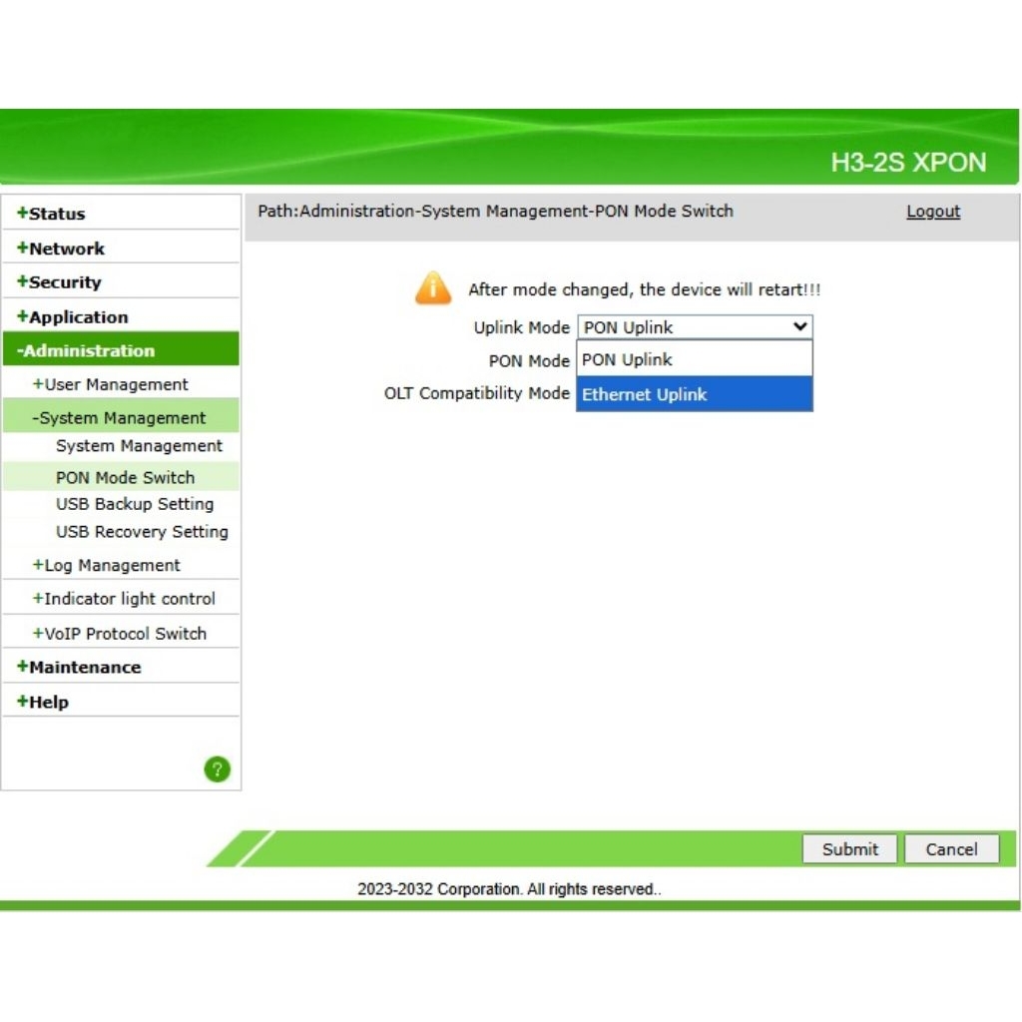Expand Indicator light control submenu
This screenshot has height=1022, width=1022.
[x=125, y=599]
